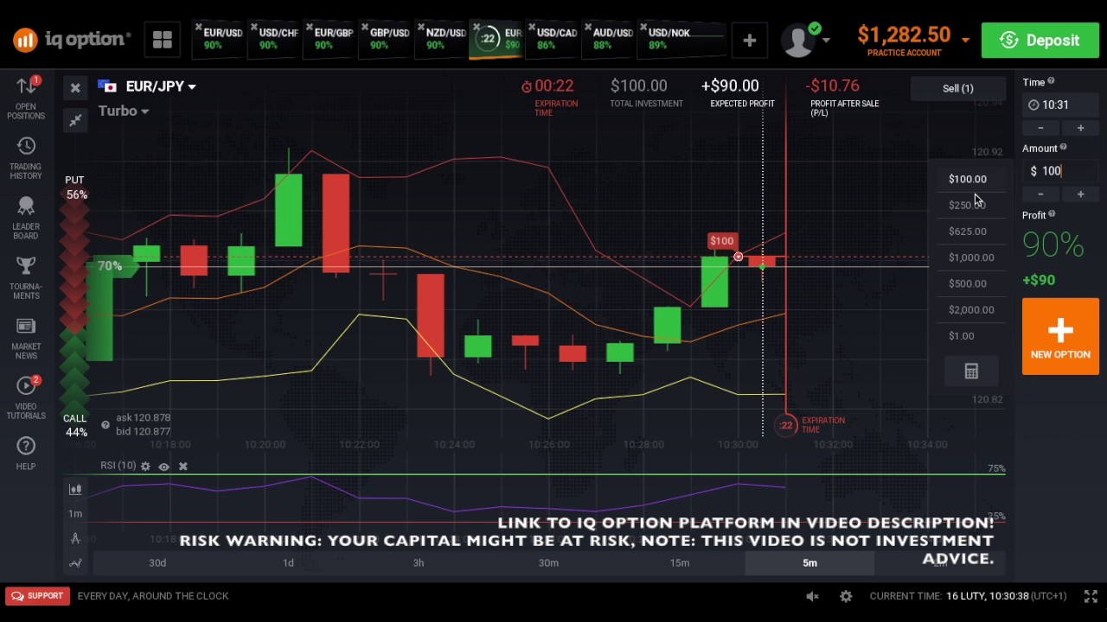This screenshot has width=1107, height=622.
Task: Set chart range to 3h
Action: pyautogui.click(x=419, y=563)
